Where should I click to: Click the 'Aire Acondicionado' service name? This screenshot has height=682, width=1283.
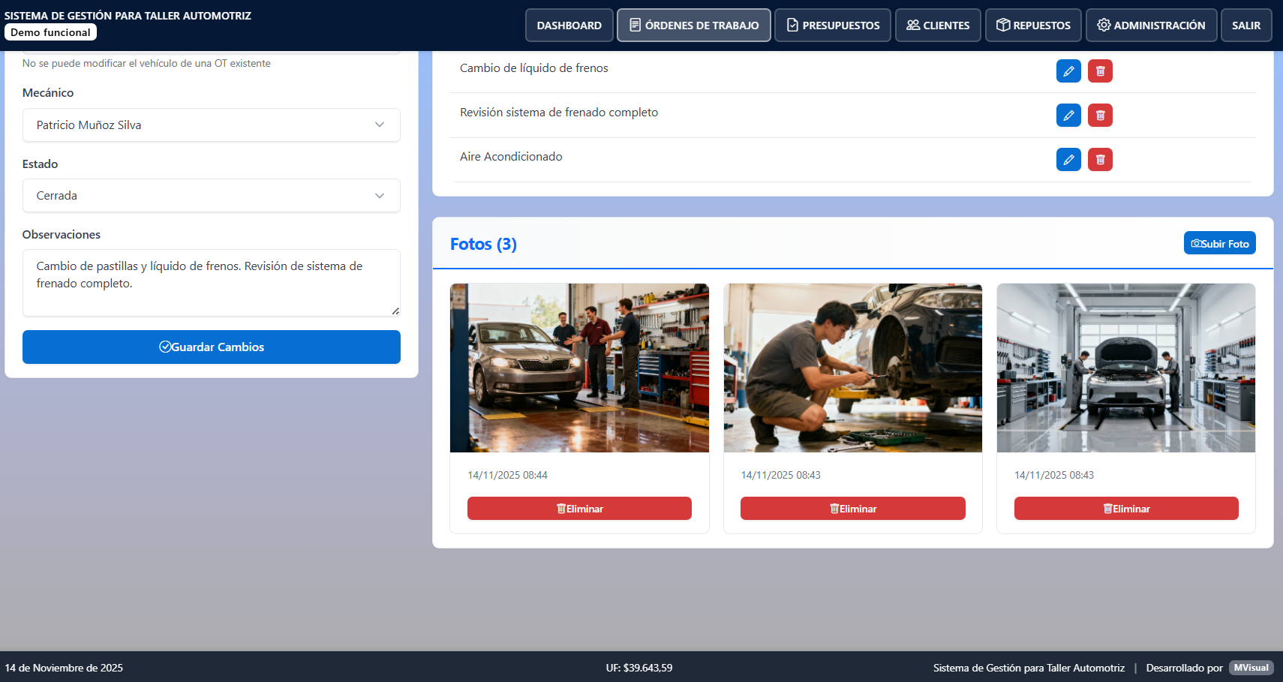(x=511, y=157)
